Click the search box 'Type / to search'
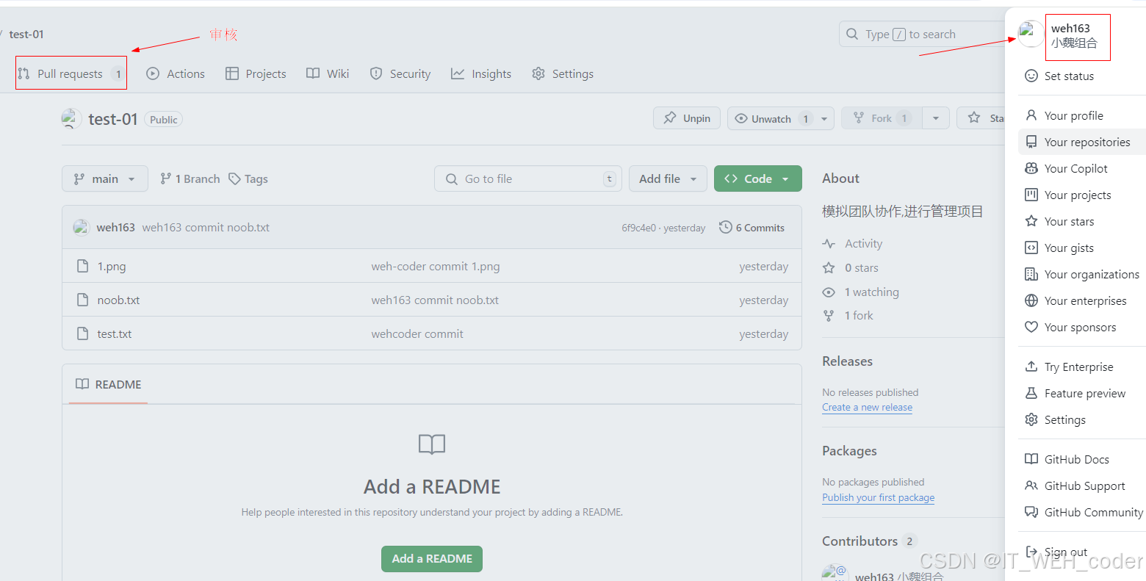Viewport: 1146px width, 581px height. pos(922,34)
